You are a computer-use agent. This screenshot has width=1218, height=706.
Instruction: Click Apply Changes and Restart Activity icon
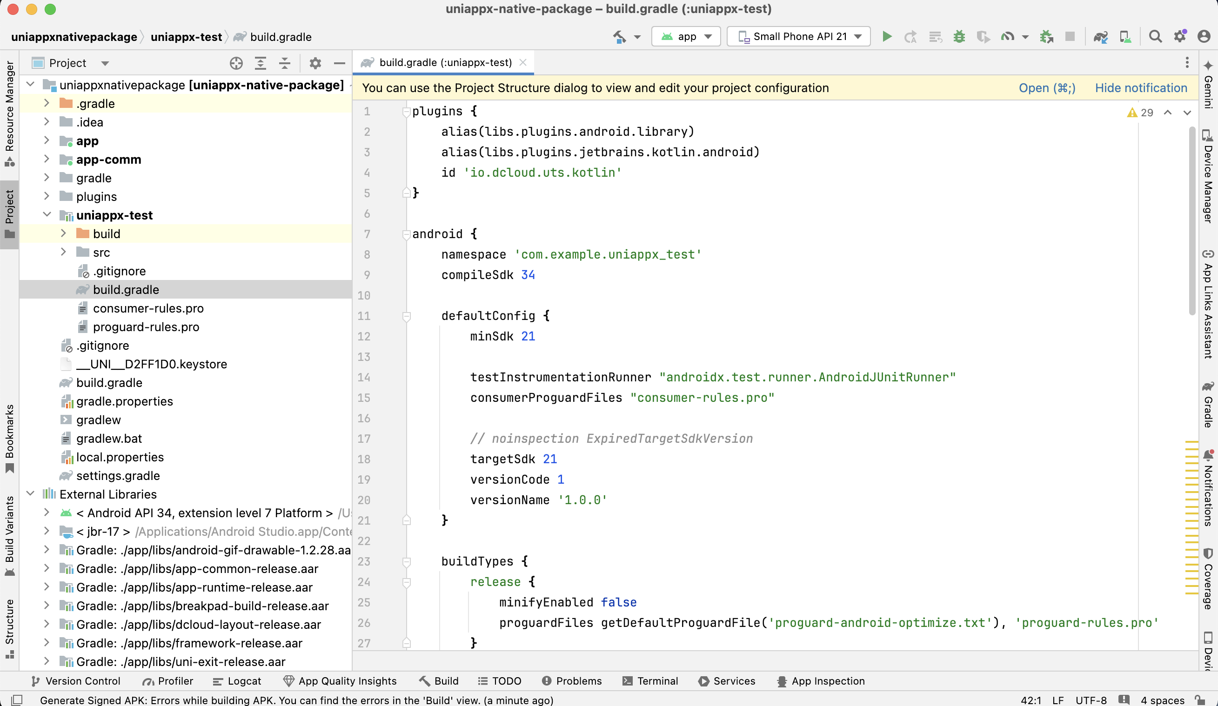click(910, 37)
